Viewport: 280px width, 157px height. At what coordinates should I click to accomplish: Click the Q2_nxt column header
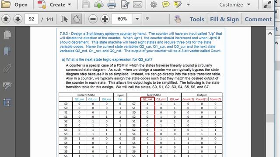[147, 99]
